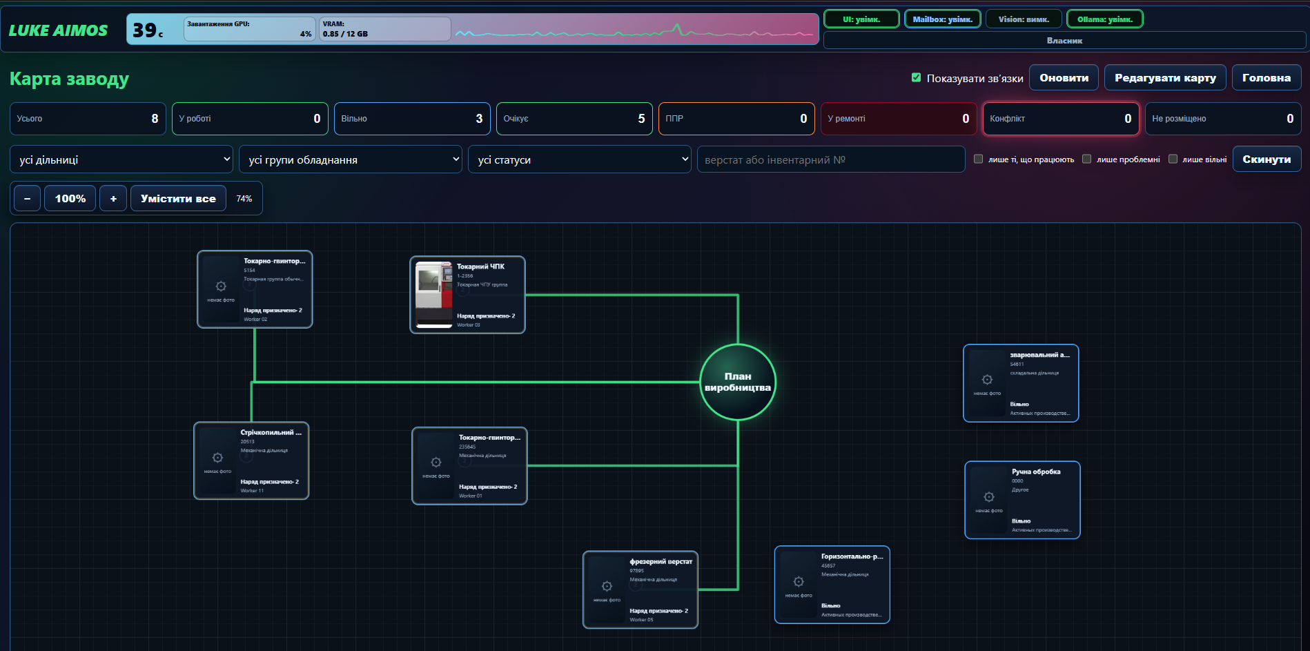This screenshot has height=651, width=1310.
Task: Enable лише проблемні filter
Action: coord(1086,159)
